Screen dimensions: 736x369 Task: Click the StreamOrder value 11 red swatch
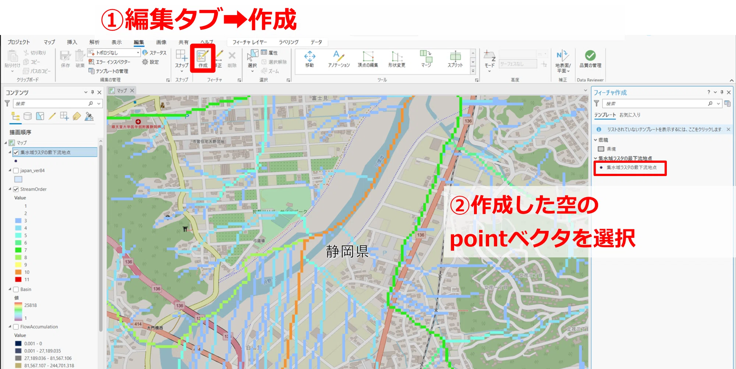point(18,280)
